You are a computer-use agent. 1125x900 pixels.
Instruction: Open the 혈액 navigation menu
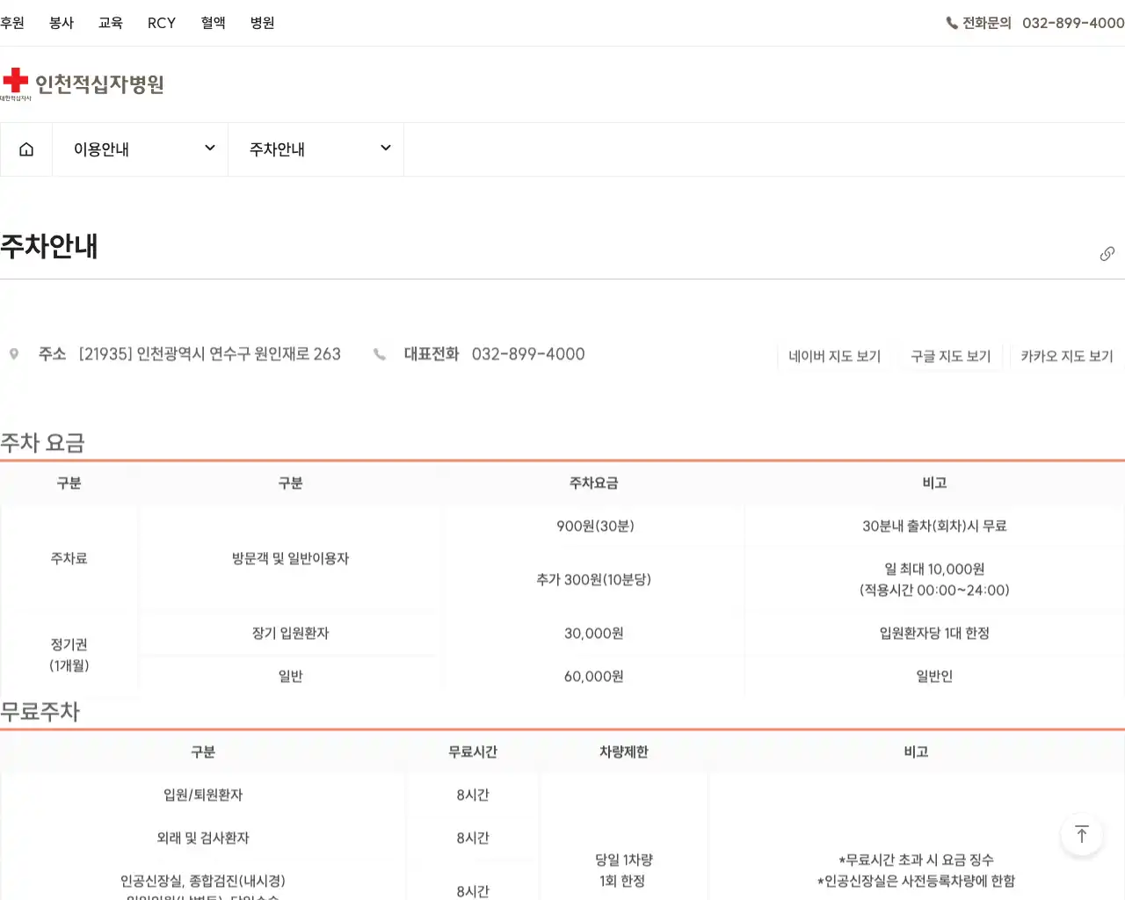[x=213, y=24]
